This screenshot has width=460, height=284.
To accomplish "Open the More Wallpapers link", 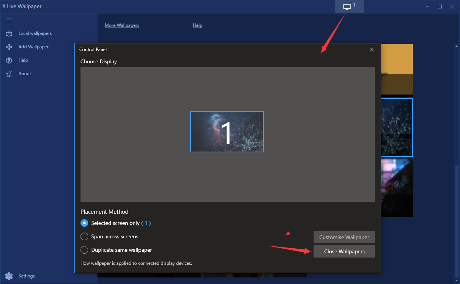I will 122,25.
